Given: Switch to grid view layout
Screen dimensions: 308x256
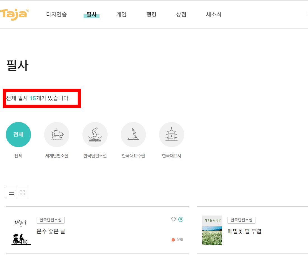Looking at the screenshot, I should (23, 192).
